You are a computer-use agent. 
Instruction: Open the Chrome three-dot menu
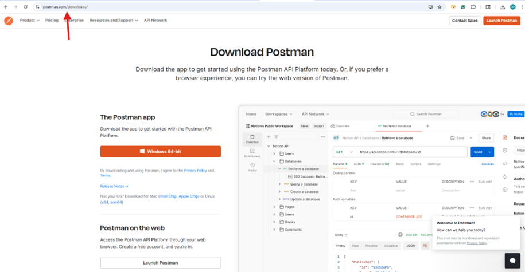click(x=522, y=7)
